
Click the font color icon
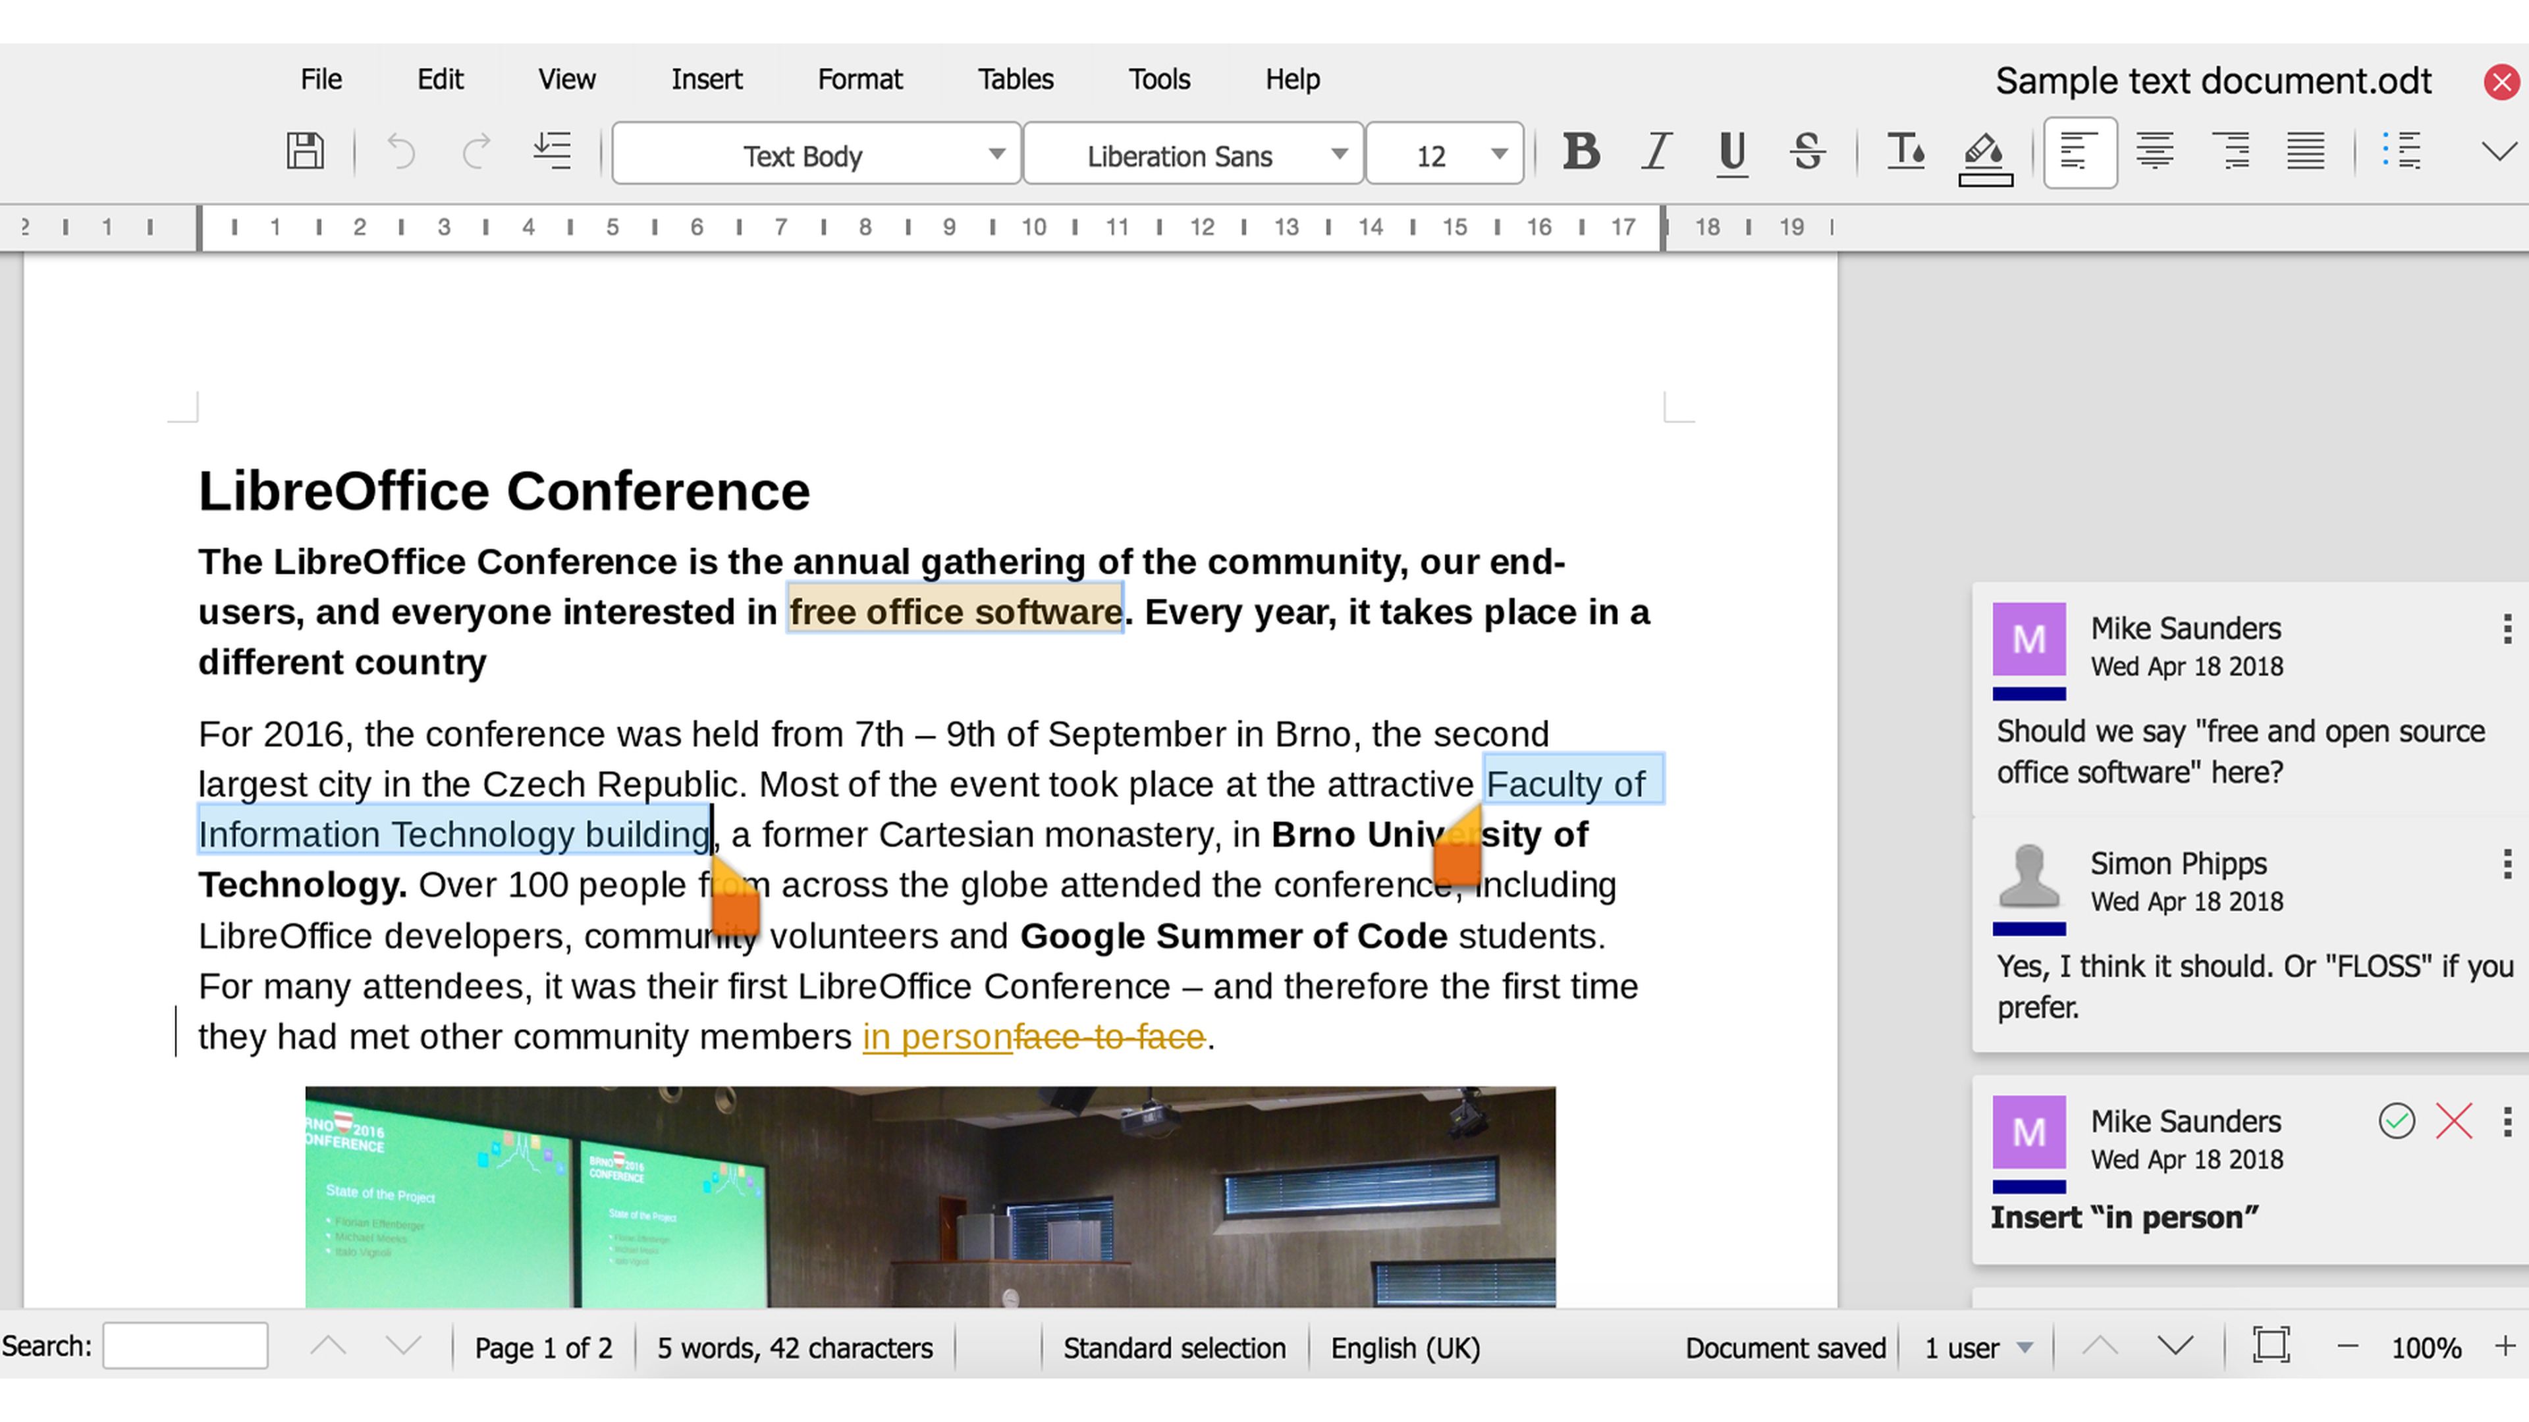[1905, 152]
